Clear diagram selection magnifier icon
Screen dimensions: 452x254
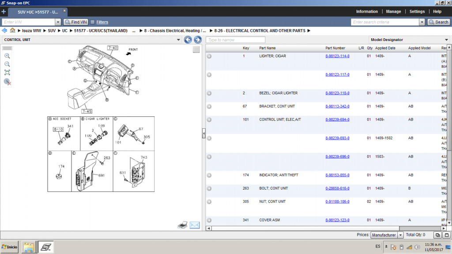(7, 82)
